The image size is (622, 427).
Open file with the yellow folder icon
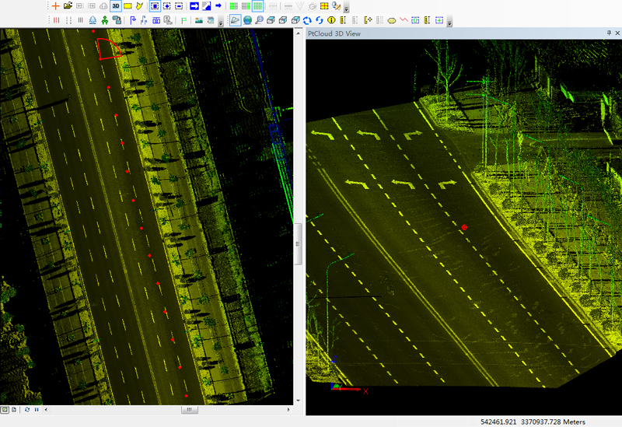pyautogui.click(x=68, y=5)
